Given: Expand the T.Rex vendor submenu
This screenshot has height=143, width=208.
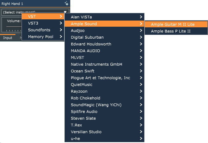Looking at the screenshot, I should pyautogui.click(x=104, y=125).
